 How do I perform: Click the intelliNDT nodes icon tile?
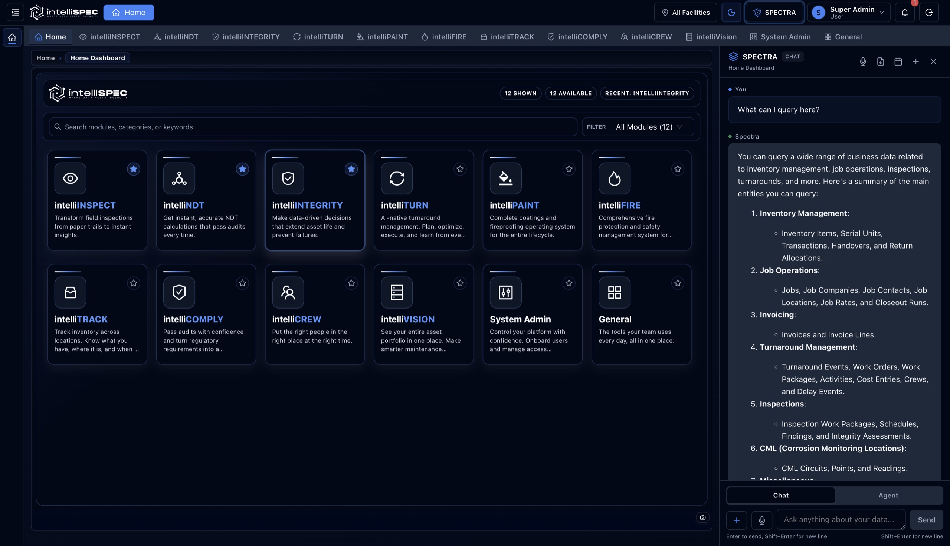tap(179, 179)
